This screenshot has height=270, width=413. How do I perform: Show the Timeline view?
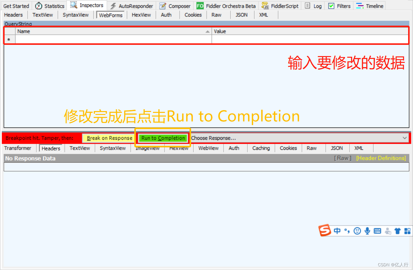[369, 5]
